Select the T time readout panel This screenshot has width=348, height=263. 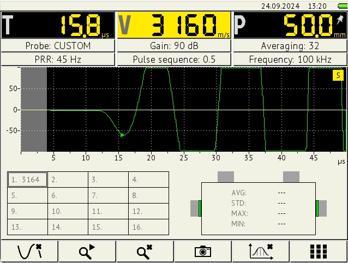[58, 25]
